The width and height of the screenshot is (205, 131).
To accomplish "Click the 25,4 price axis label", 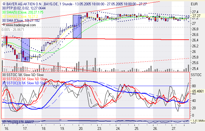I will click(195, 68).
